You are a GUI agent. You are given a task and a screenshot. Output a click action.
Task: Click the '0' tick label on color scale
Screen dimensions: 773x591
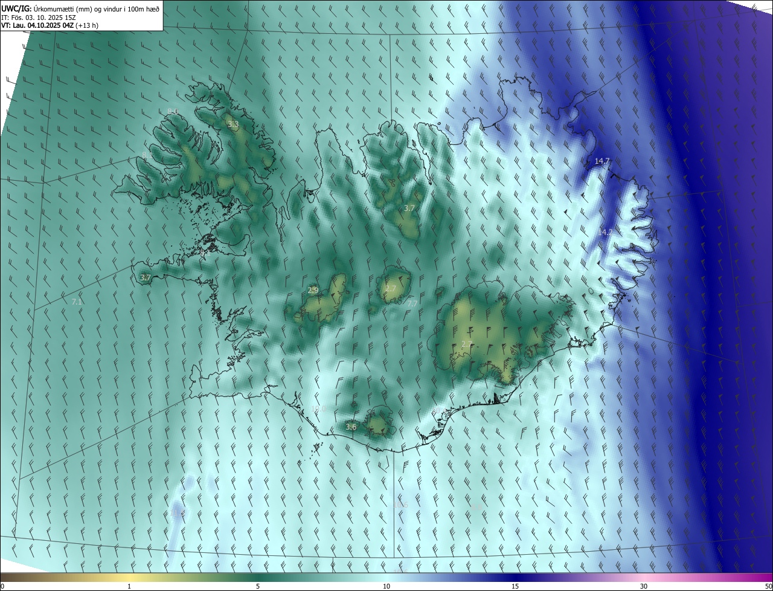(x=2, y=586)
